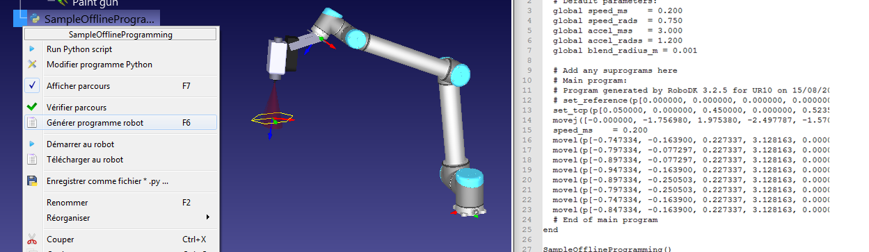Click the Python icon beside SampleOfflineProgramming

[35, 19]
